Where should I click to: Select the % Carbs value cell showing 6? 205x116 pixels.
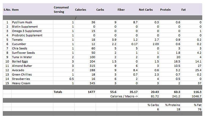149,109
